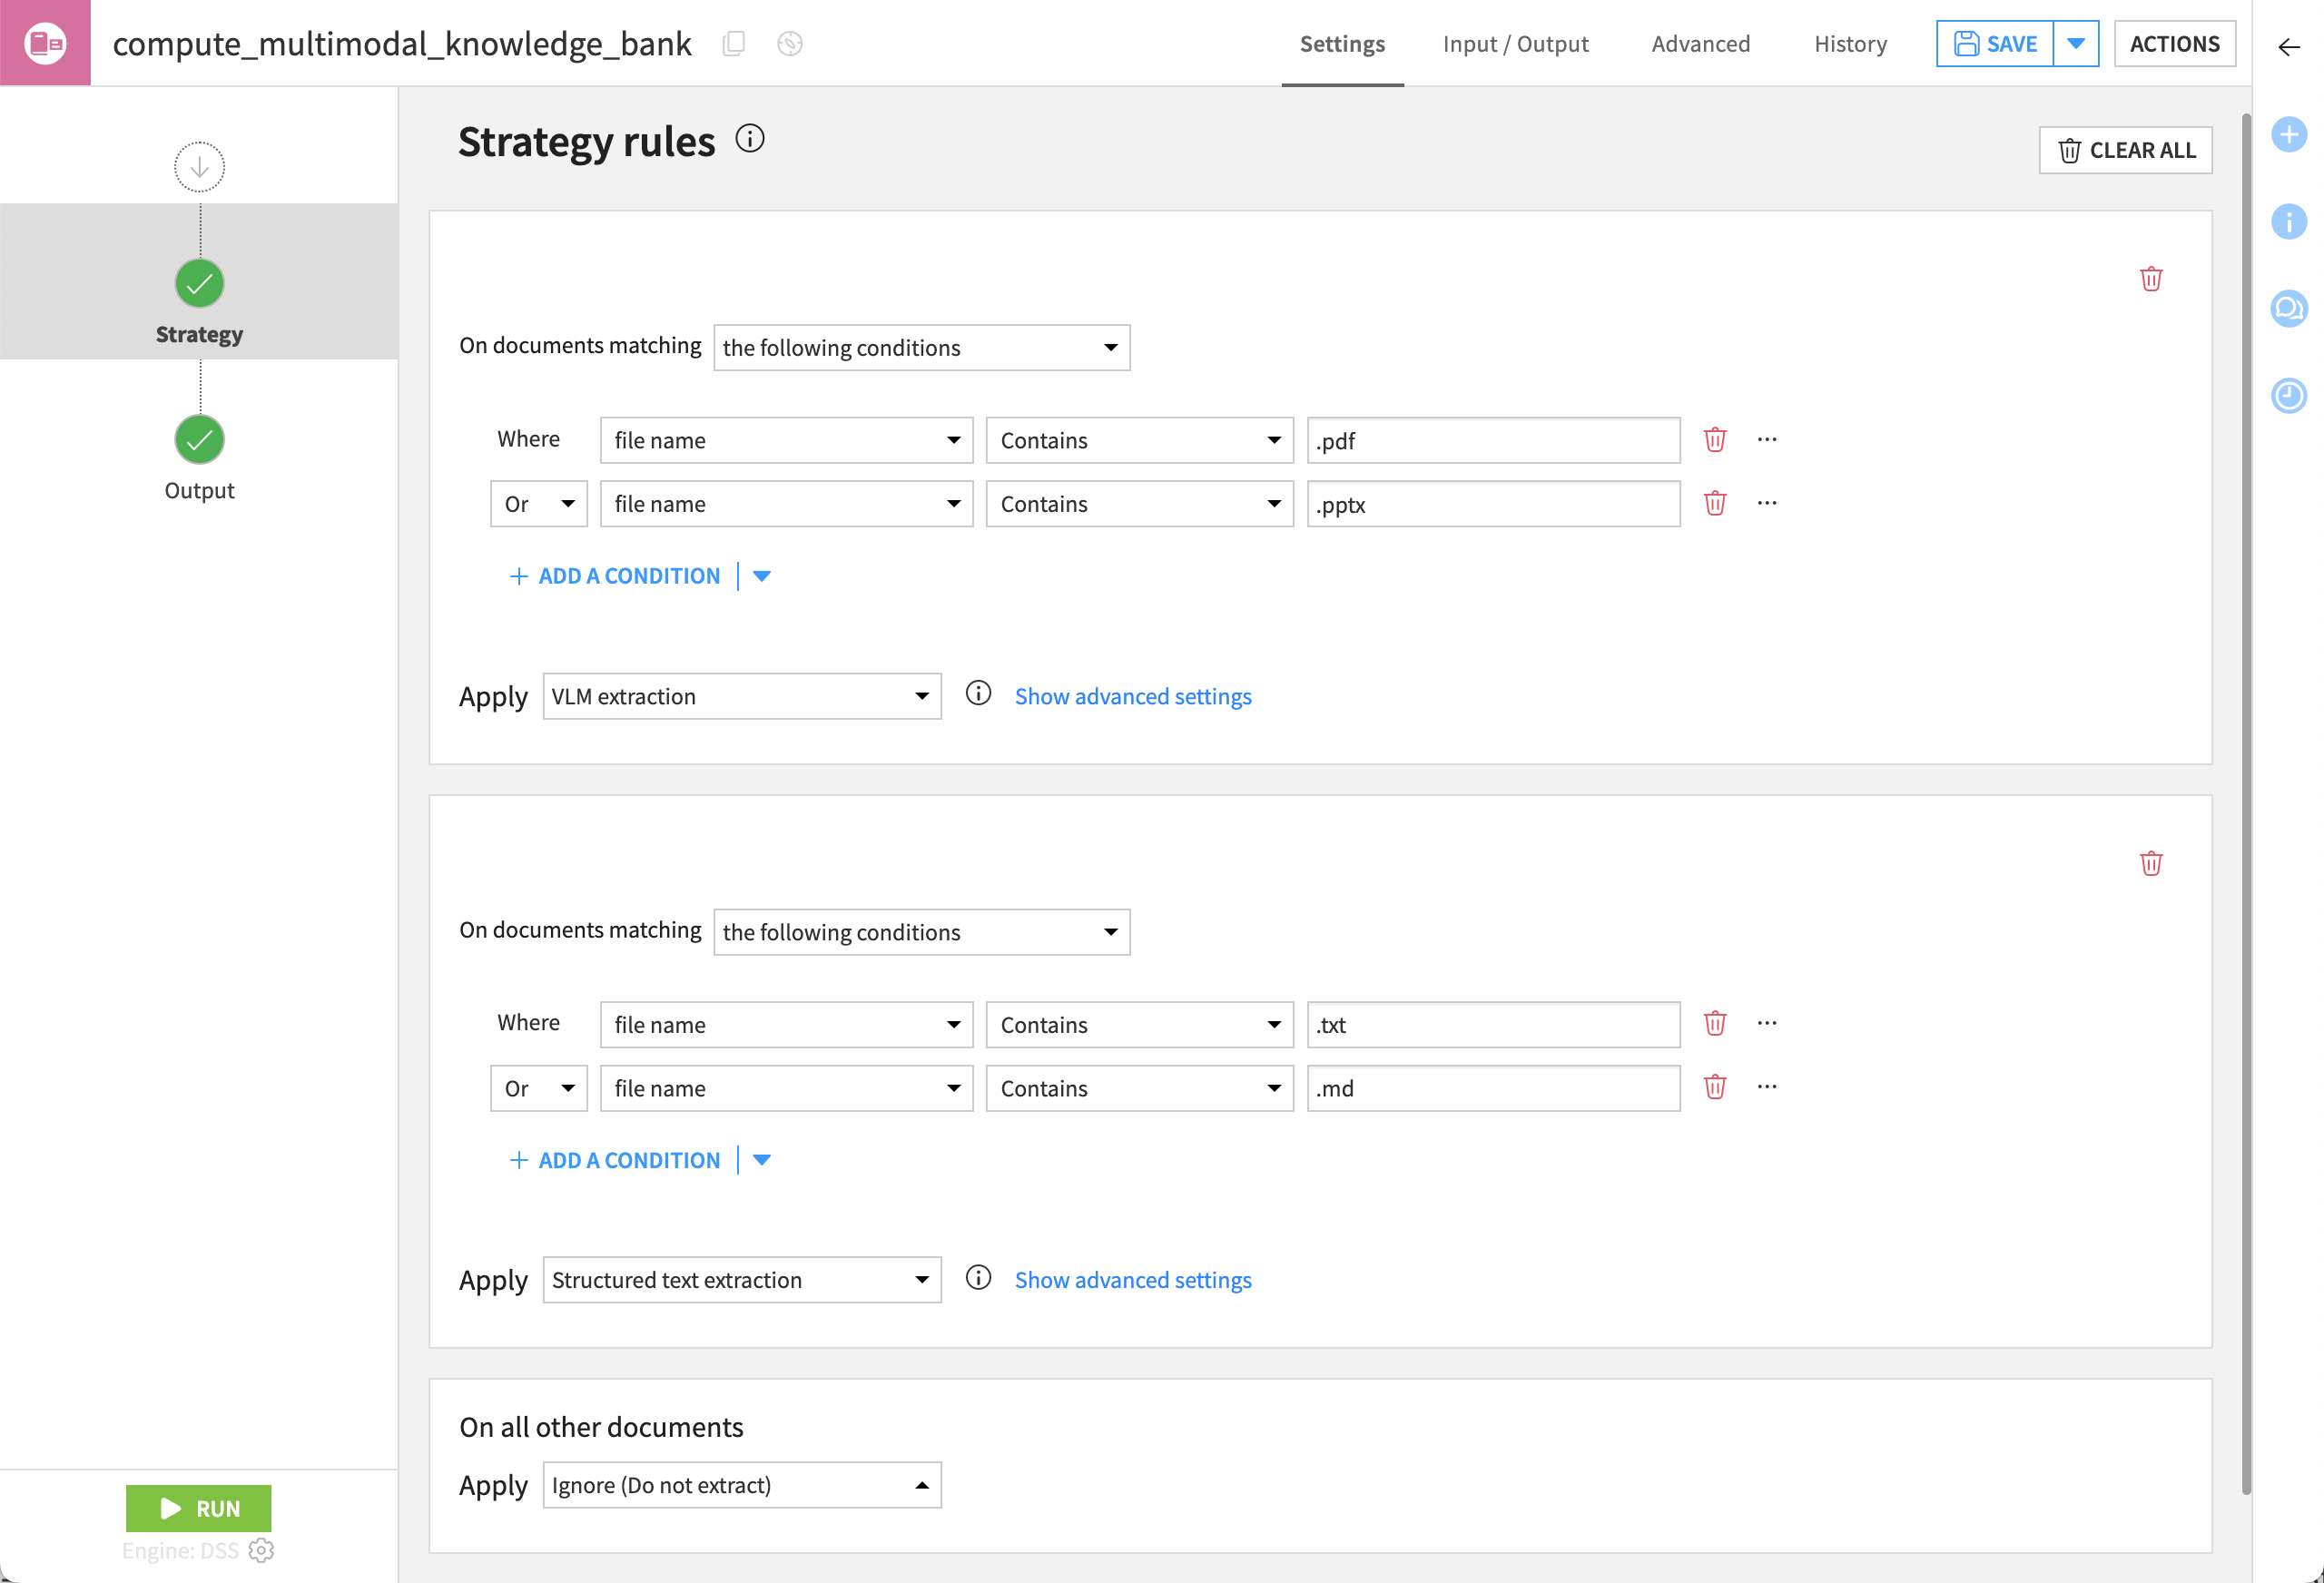Expand add condition options in second rule
The image size is (2324, 1583).
pyautogui.click(x=762, y=1160)
